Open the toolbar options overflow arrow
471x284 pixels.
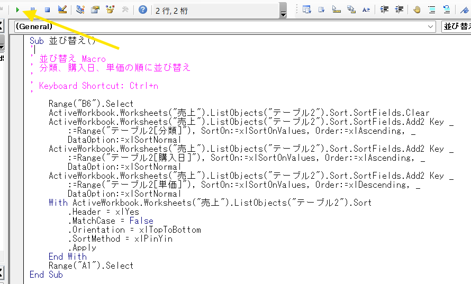(283, 13)
